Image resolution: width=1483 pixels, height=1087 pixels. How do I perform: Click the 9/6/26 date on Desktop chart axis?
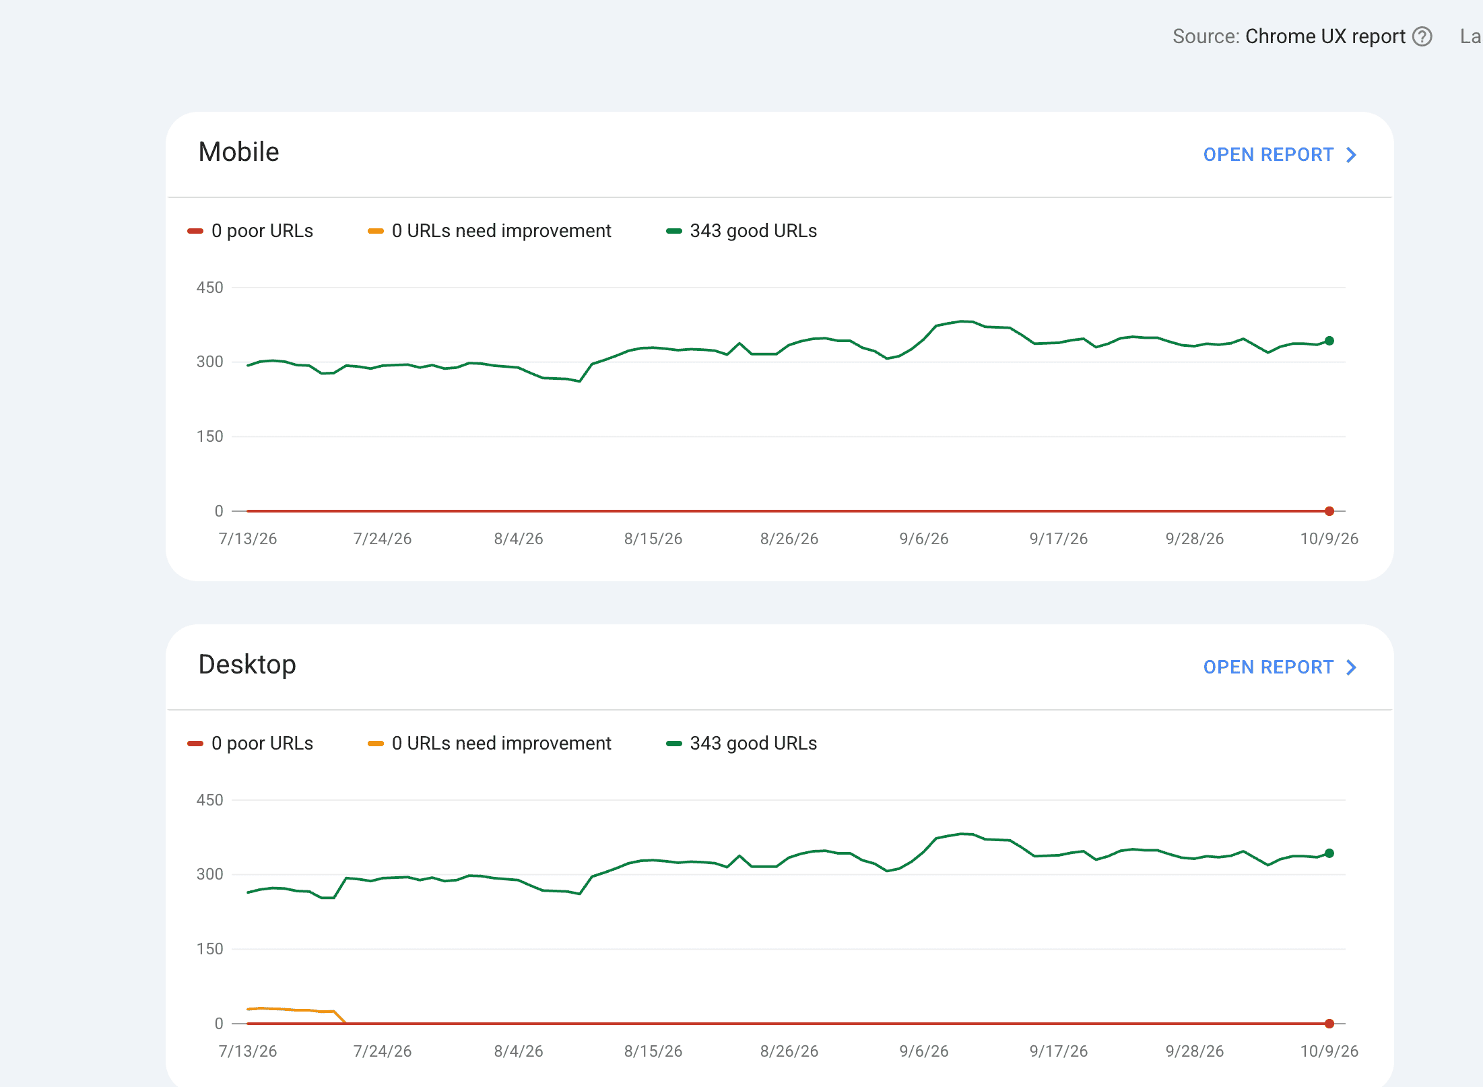click(924, 1051)
